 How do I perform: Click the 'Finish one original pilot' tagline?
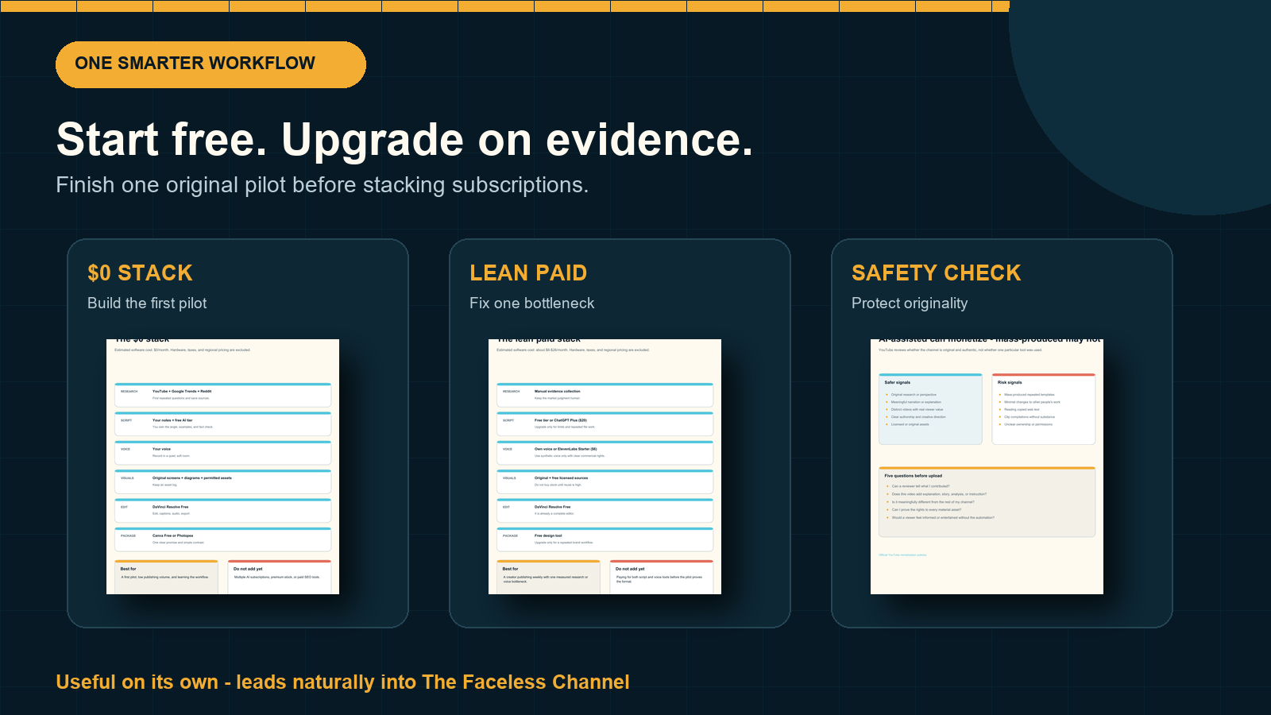point(322,185)
